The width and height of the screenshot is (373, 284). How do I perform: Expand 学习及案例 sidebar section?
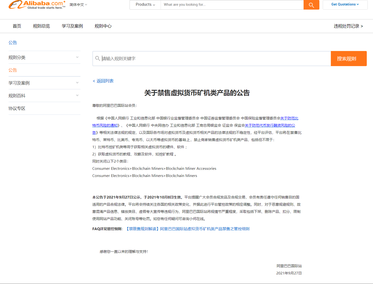pyautogui.click(x=44, y=83)
